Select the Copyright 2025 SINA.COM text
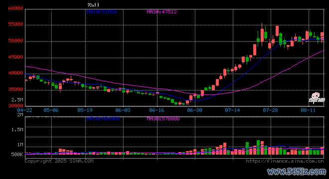This screenshot has height=179, width=329. point(59,161)
